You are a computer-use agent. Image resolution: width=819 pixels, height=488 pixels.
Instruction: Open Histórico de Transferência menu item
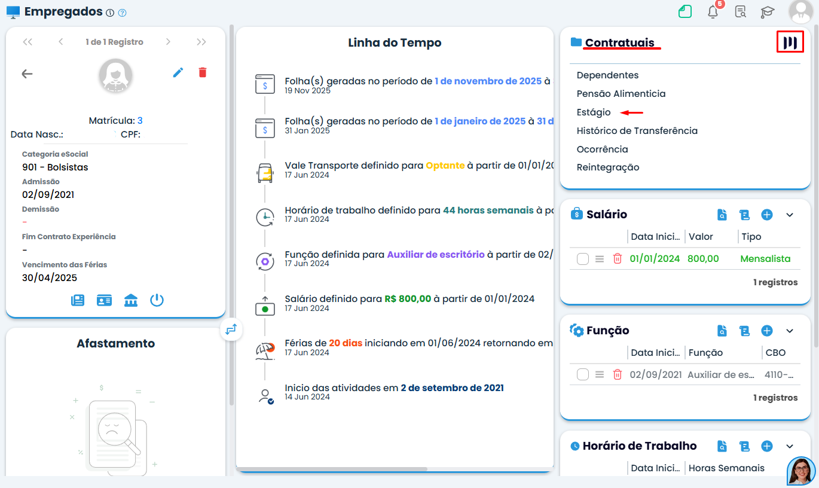pyautogui.click(x=637, y=131)
